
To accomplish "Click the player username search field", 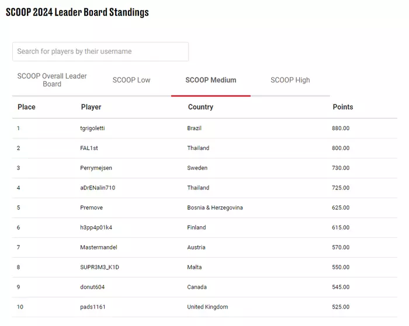I will pos(100,51).
